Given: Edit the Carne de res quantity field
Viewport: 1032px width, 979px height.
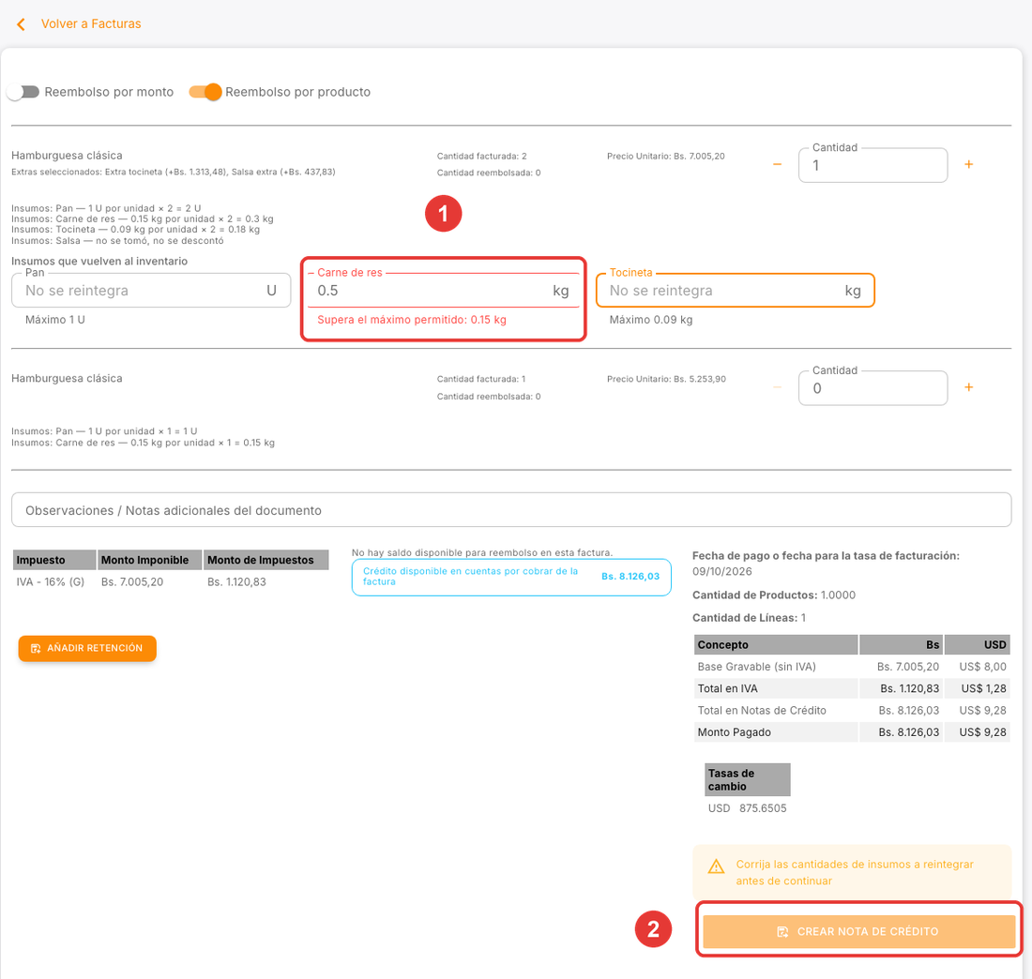Looking at the screenshot, I should [x=443, y=290].
